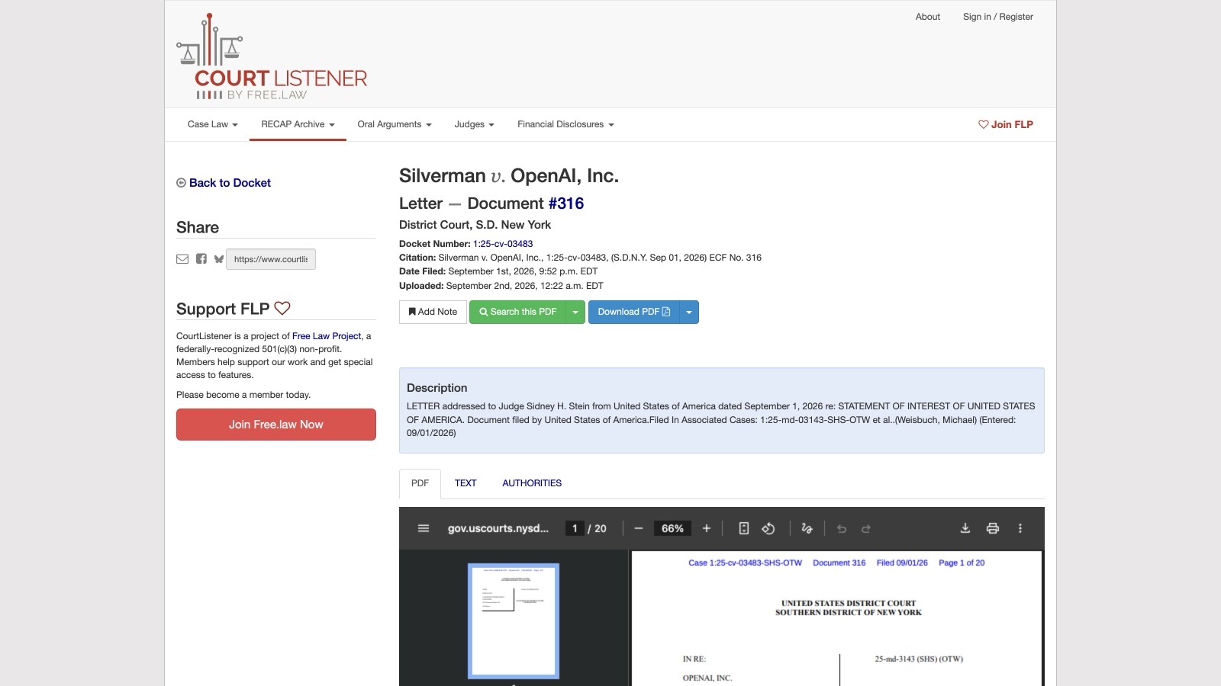
Task: Click Add Note button
Action: (x=433, y=312)
